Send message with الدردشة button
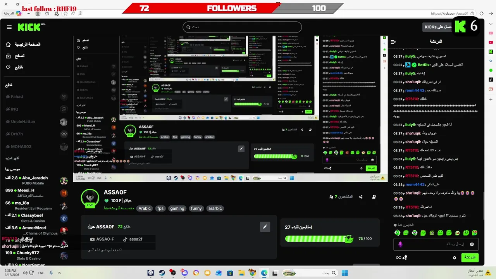 [x=470, y=257]
